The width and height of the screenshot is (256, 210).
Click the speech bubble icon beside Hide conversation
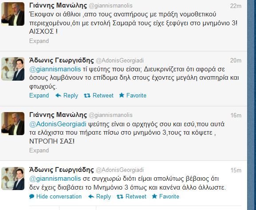click(32, 197)
